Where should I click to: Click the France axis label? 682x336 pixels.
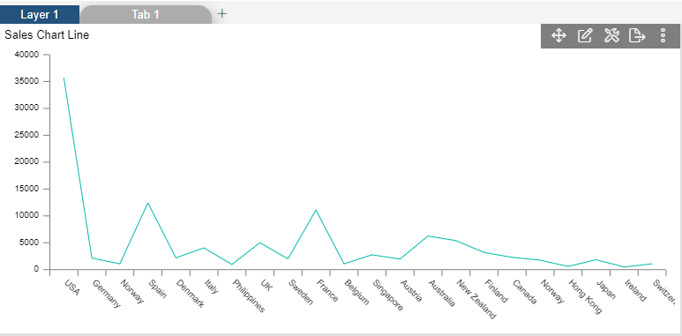click(327, 291)
